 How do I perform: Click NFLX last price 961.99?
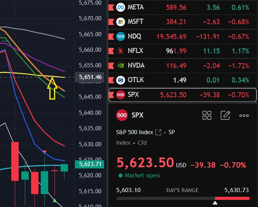176,51
